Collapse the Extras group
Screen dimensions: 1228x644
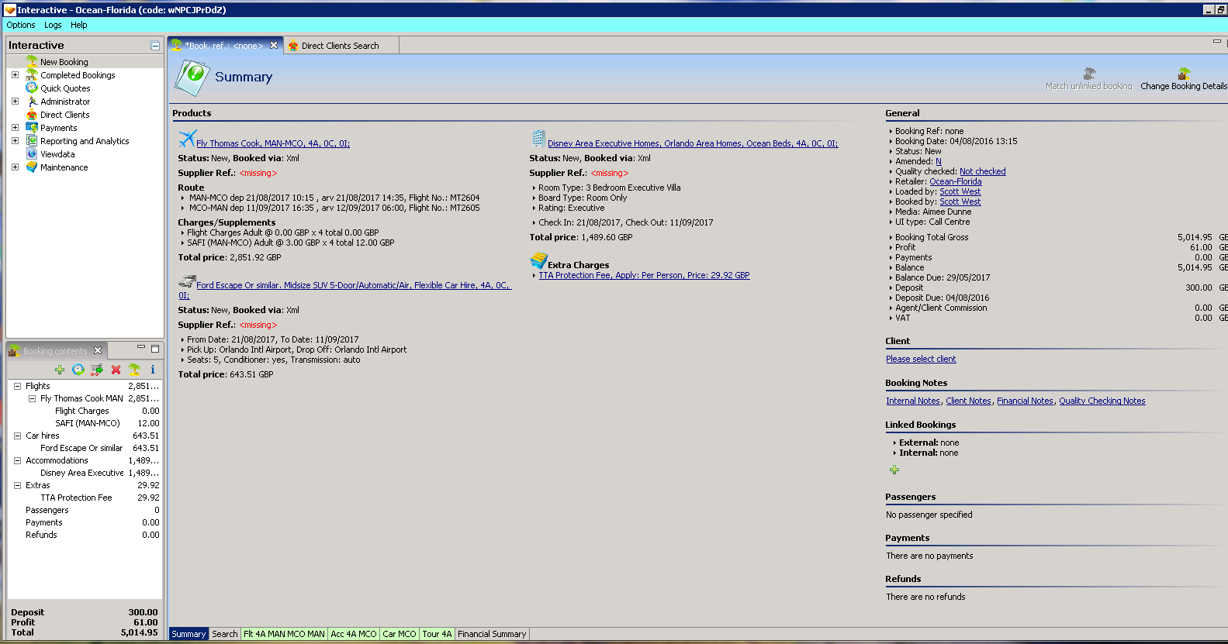pyautogui.click(x=17, y=485)
